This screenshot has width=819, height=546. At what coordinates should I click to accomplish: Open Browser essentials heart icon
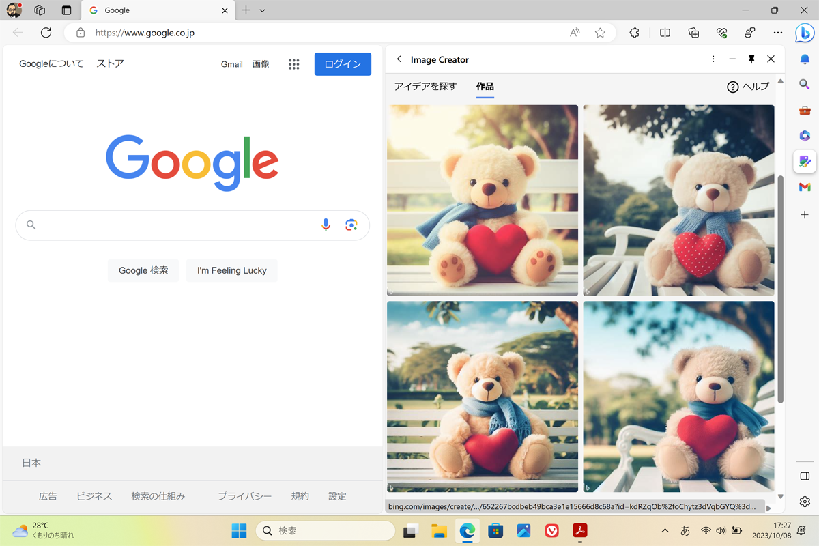pos(721,32)
